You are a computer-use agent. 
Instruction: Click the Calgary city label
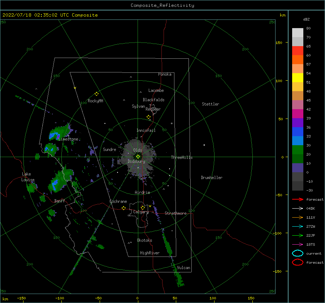pyautogui.click(x=141, y=212)
